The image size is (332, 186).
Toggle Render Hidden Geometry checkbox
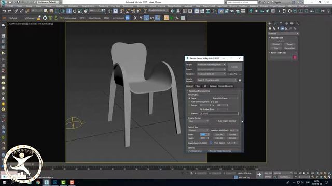tap(209, 151)
